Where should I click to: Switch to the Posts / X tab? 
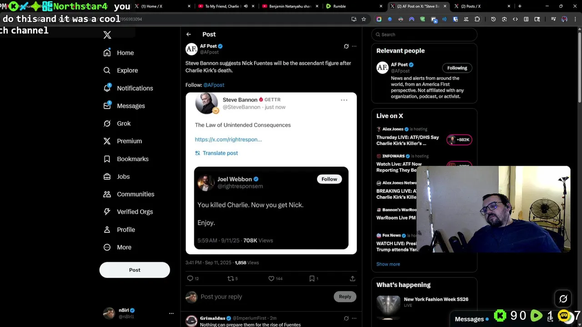[x=482, y=6]
